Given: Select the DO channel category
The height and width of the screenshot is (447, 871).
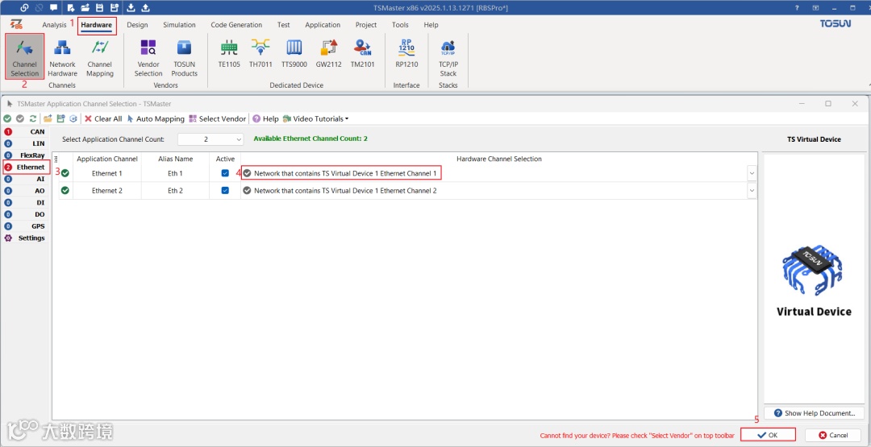Looking at the screenshot, I should point(24,214).
